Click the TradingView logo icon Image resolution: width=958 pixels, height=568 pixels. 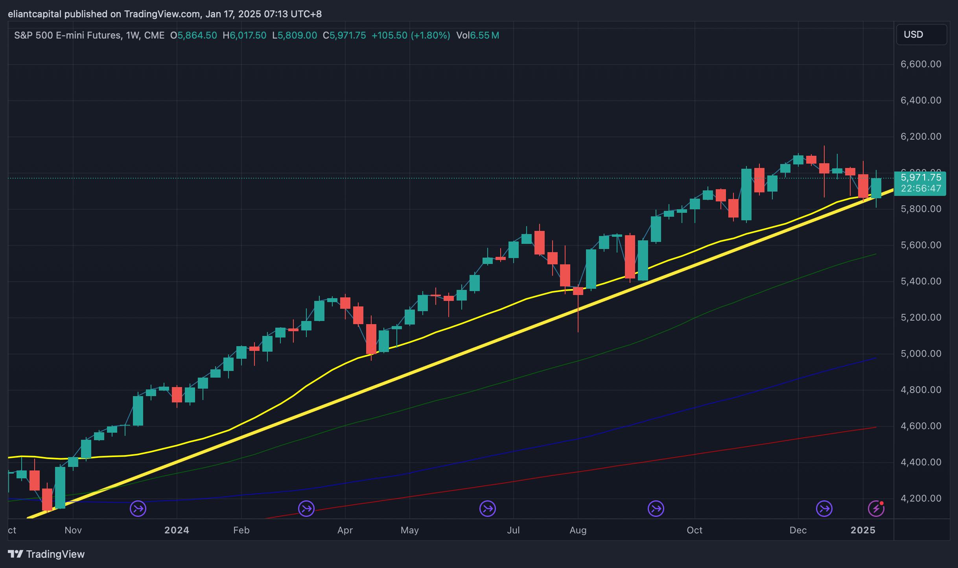[16, 554]
